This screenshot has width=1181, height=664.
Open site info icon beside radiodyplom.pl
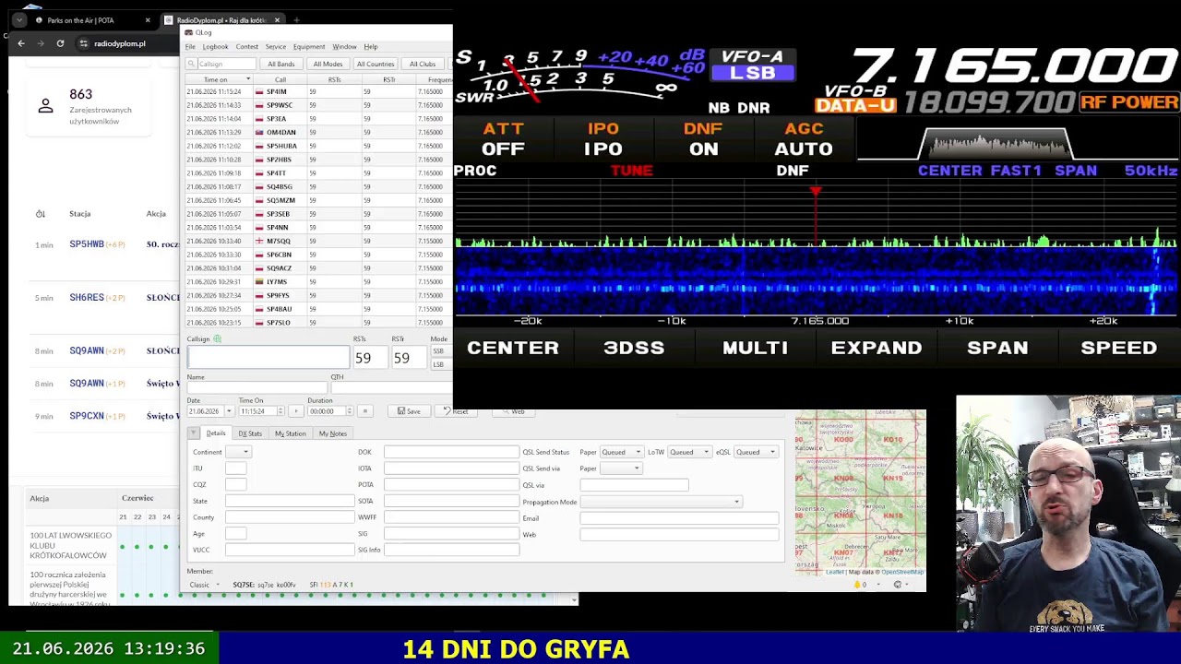pos(83,43)
